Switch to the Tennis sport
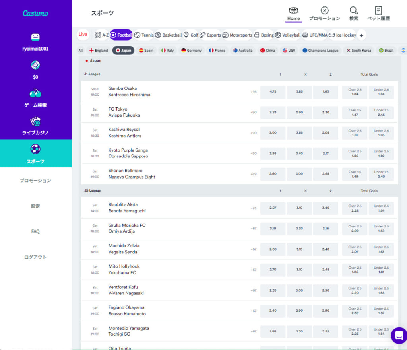This screenshot has width=407, height=350. coord(144,35)
